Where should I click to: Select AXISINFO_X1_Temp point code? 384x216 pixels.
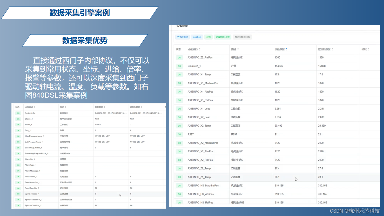pos(199,75)
